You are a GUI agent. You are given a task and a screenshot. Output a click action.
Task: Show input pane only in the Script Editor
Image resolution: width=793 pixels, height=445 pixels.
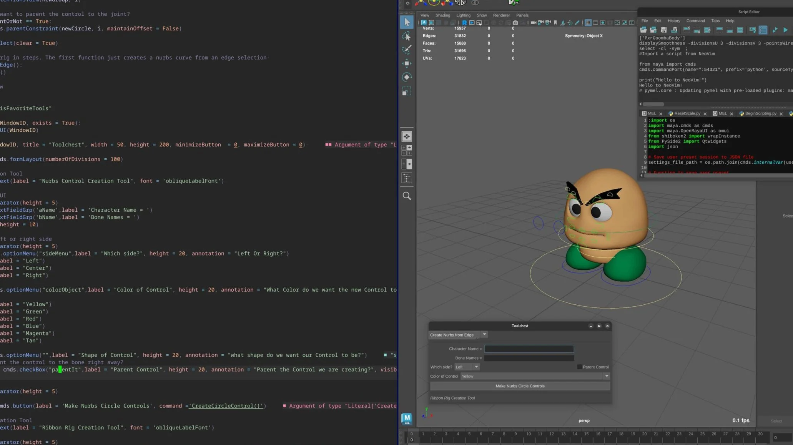(730, 31)
